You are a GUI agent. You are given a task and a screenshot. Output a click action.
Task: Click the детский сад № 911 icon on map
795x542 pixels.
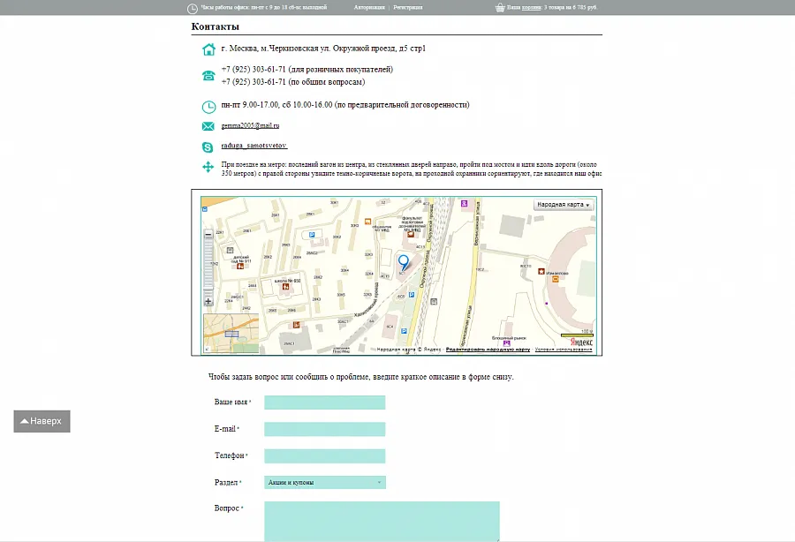[240, 266]
